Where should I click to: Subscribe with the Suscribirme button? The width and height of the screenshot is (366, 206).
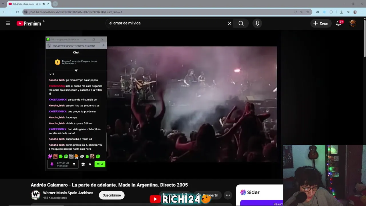tap(112, 195)
